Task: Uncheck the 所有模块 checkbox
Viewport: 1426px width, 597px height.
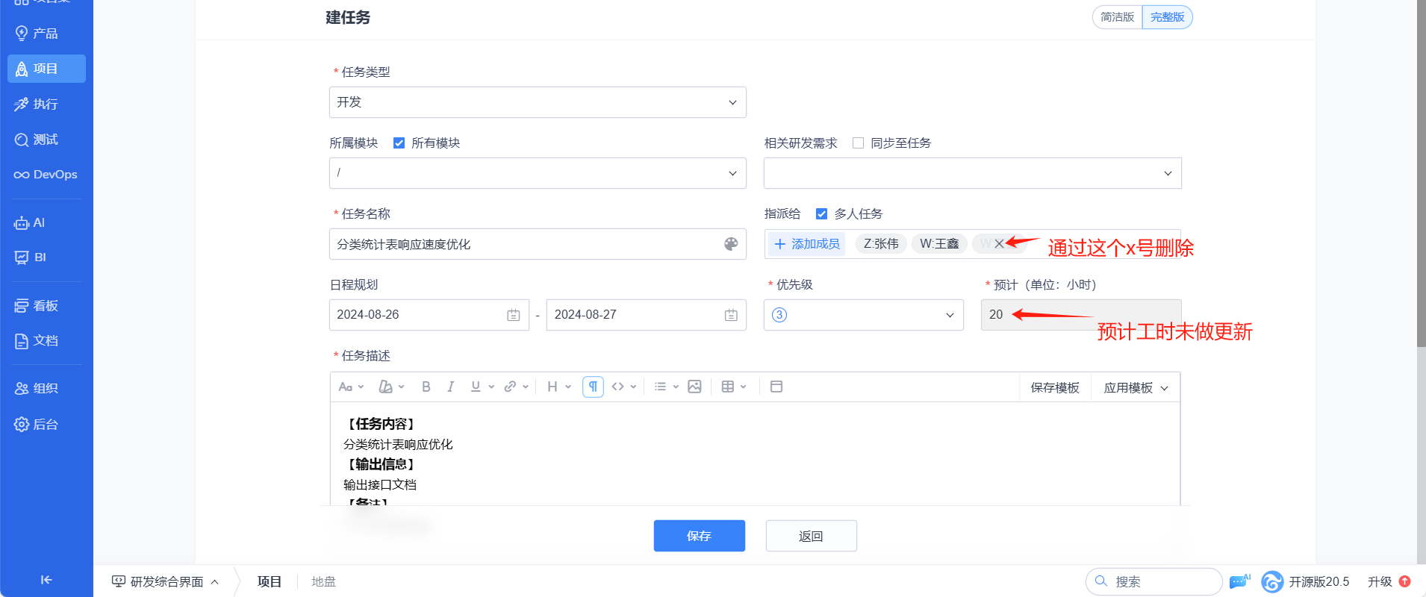Action: pos(399,143)
